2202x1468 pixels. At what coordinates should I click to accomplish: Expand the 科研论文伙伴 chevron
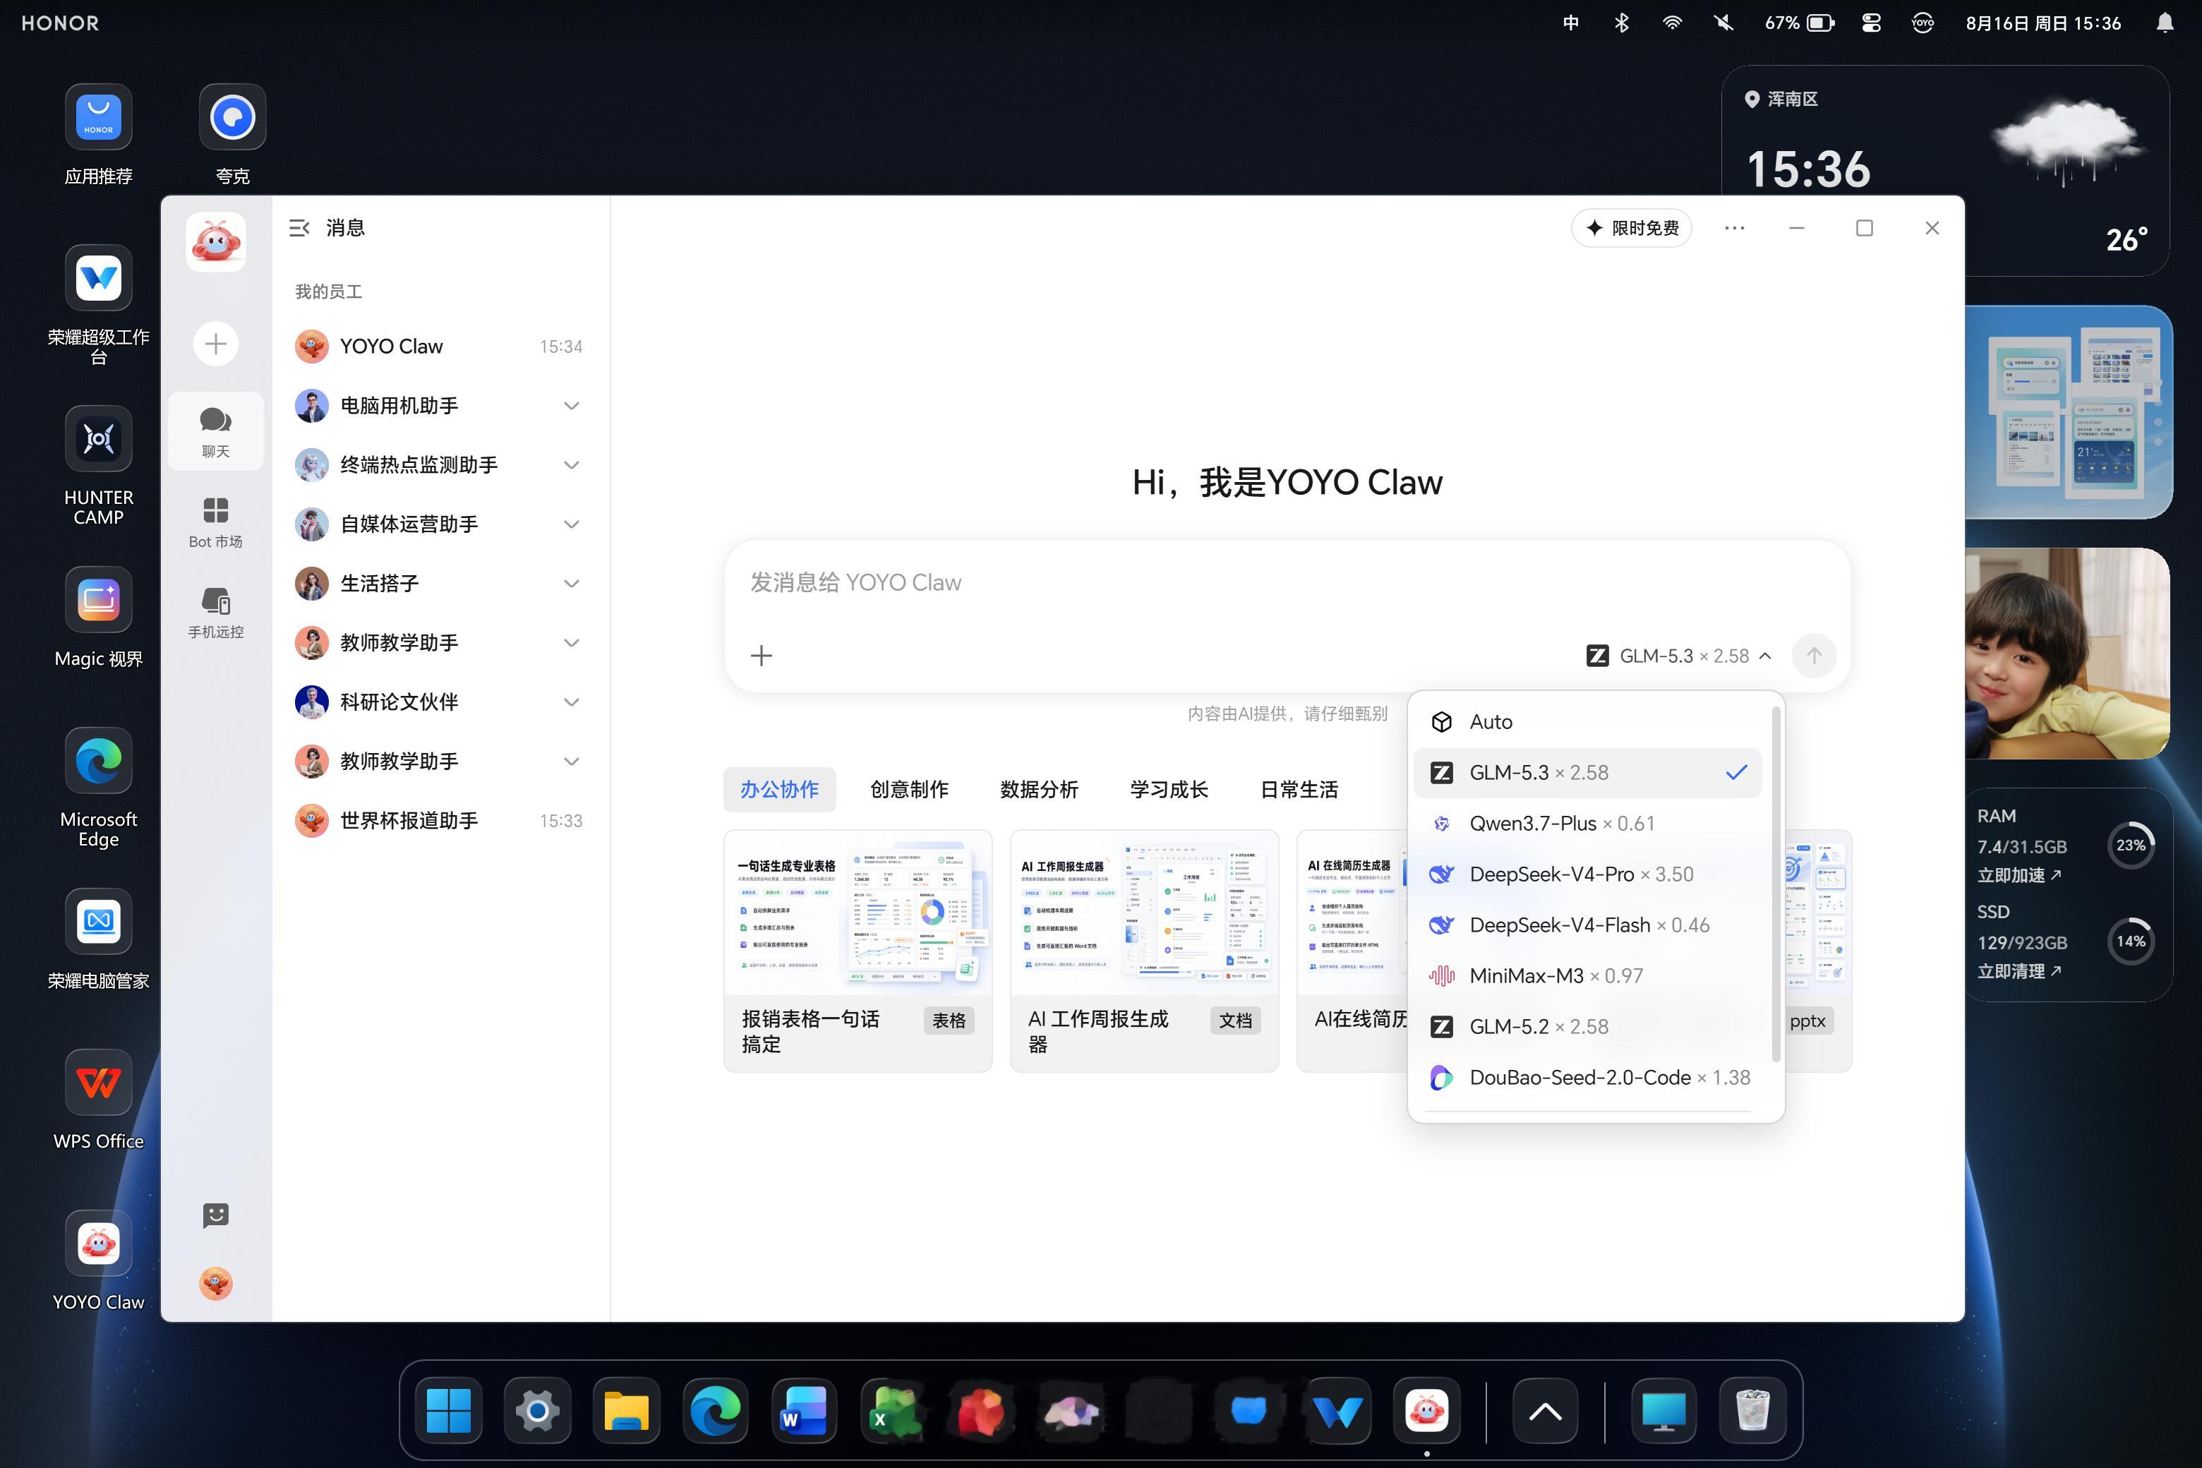pos(571,702)
